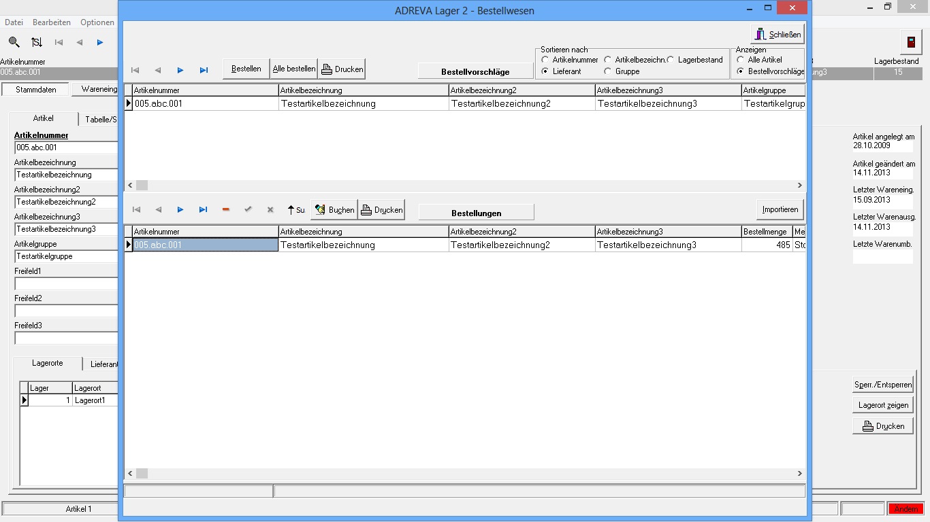Click the Freifeld1 input field

point(66,283)
